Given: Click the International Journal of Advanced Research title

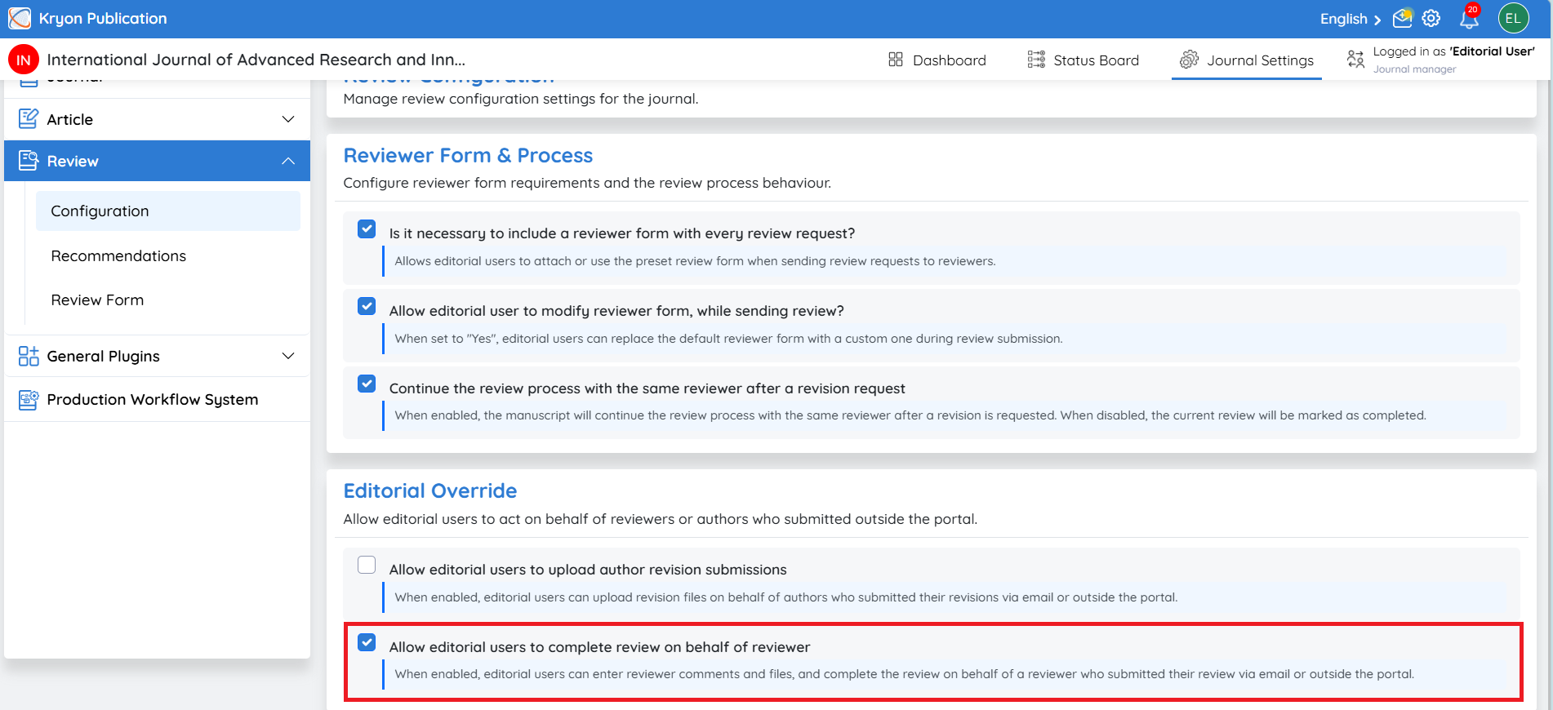Looking at the screenshot, I should tap(256, 60).
